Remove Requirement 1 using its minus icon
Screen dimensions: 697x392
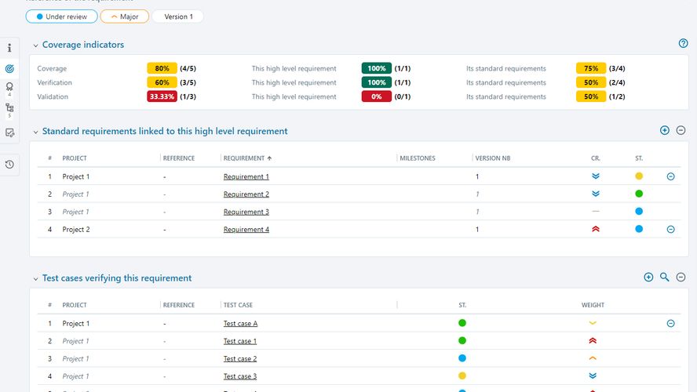(x=670, y=176)
